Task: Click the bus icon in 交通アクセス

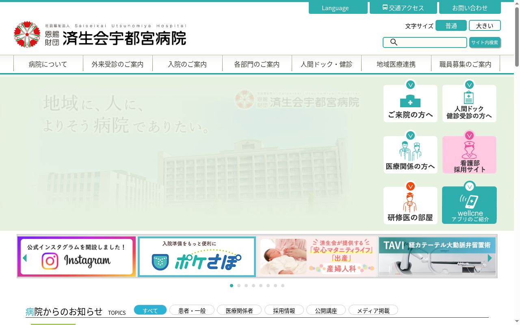Action: point(385,8)
